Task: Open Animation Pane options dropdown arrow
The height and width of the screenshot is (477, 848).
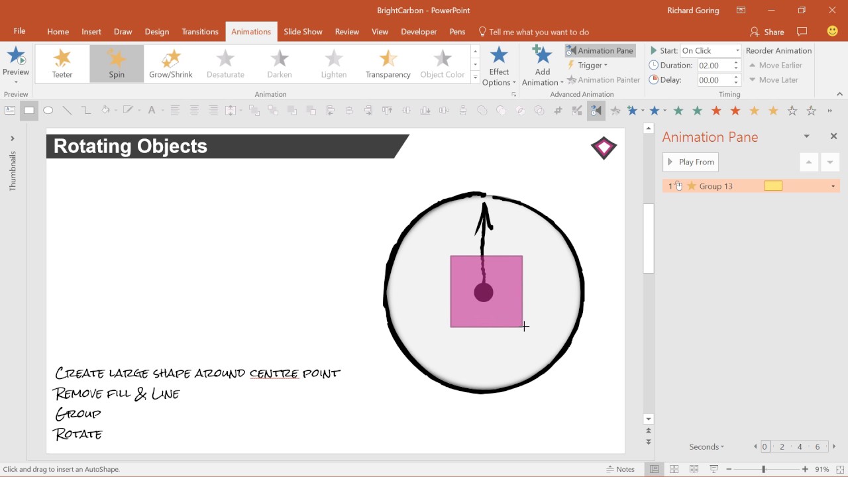Action: (806, 136)
